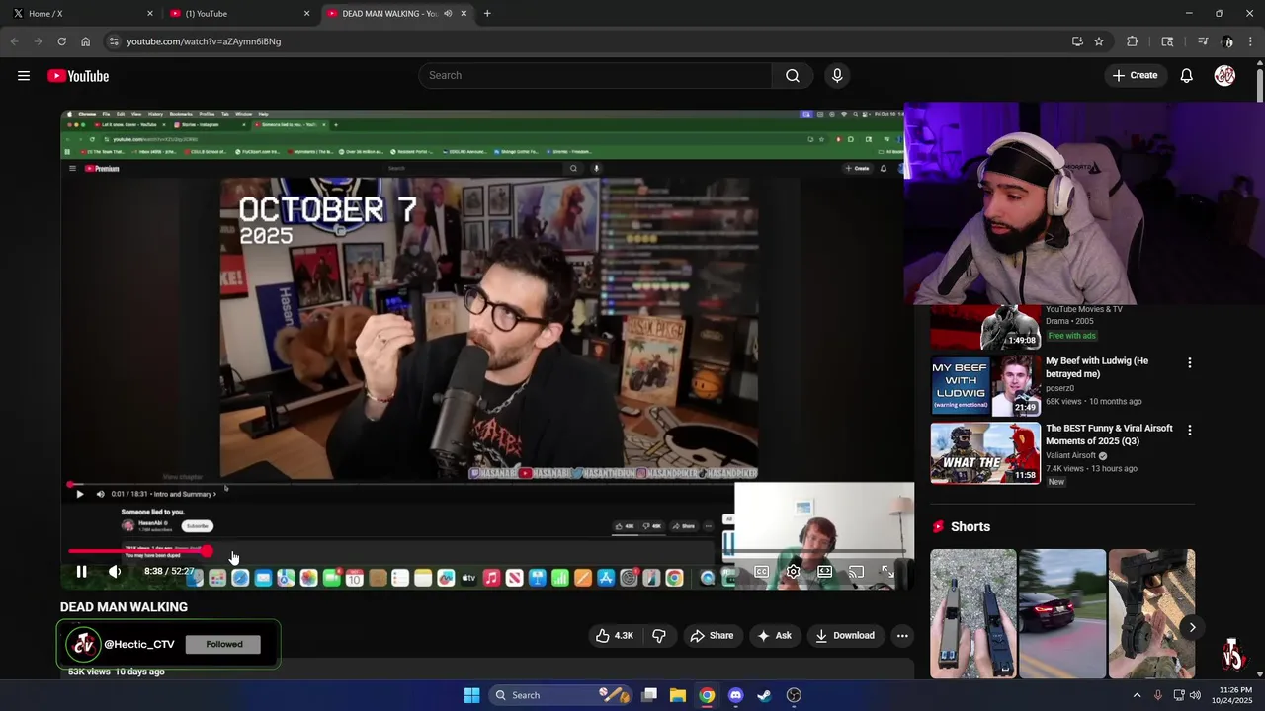Close the Home / X tab

point(150,14)
